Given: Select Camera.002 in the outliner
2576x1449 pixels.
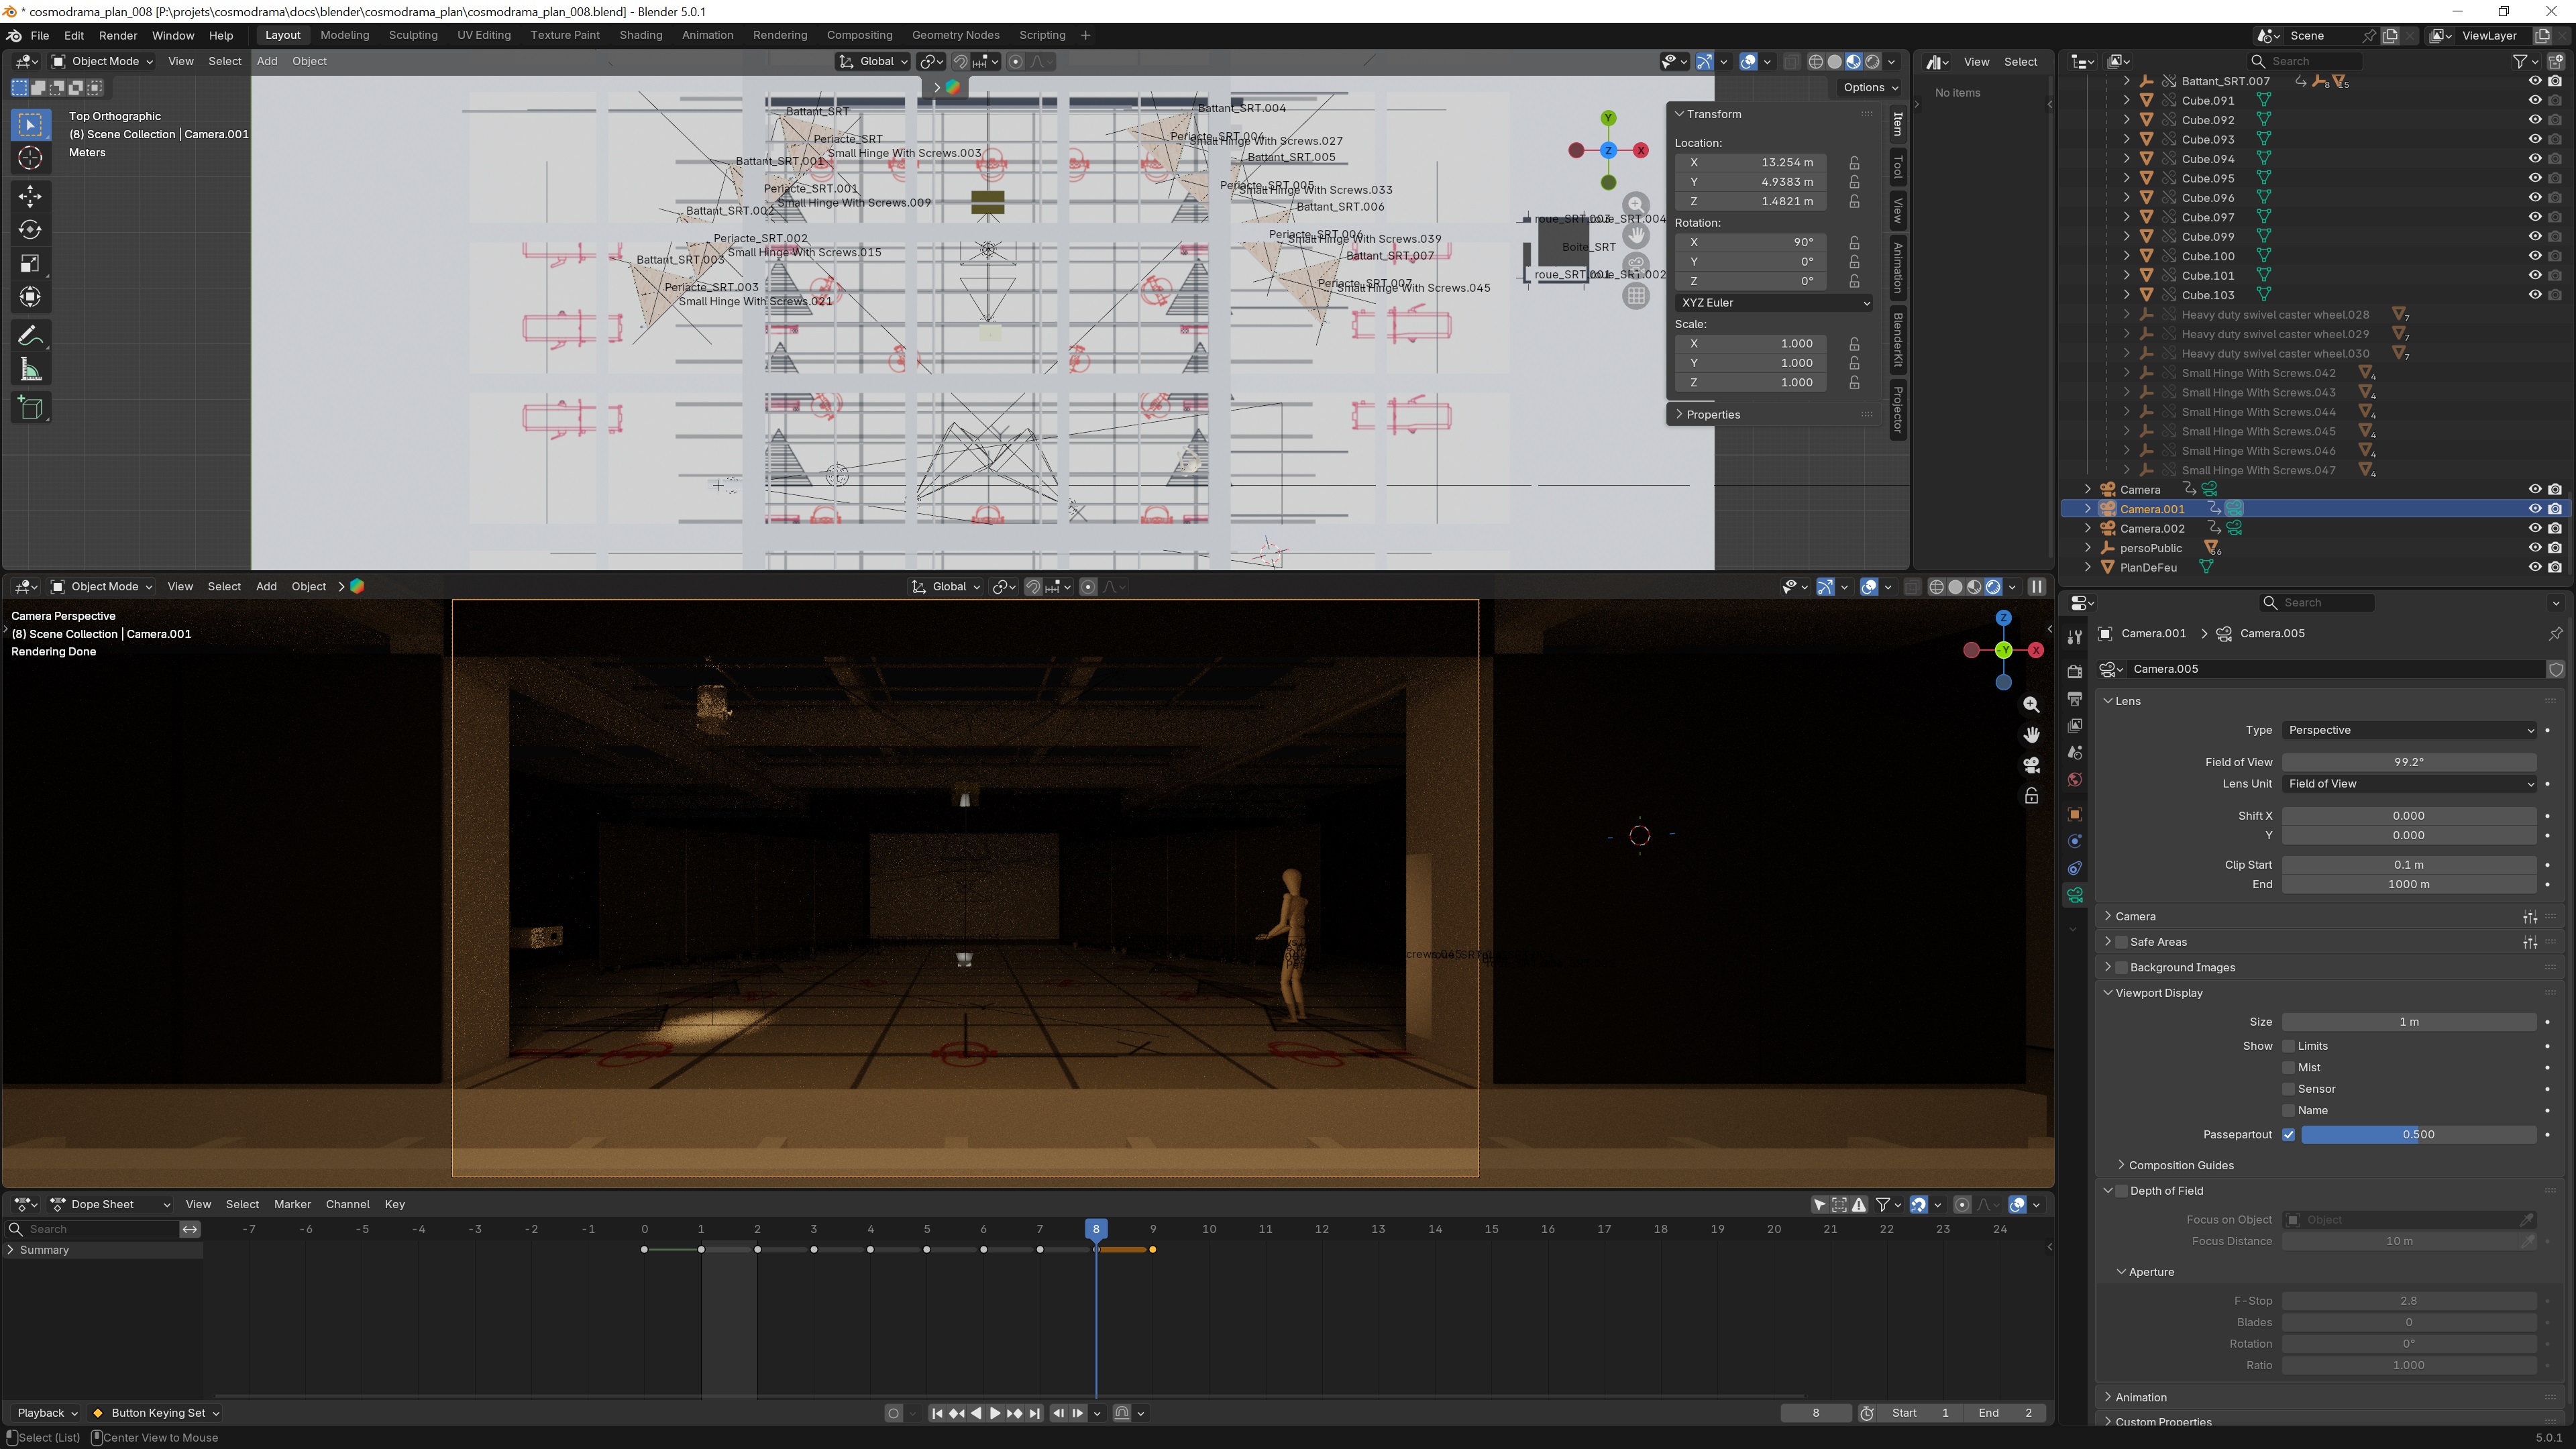Looking at the screenshot, I should coord(2151,528).
